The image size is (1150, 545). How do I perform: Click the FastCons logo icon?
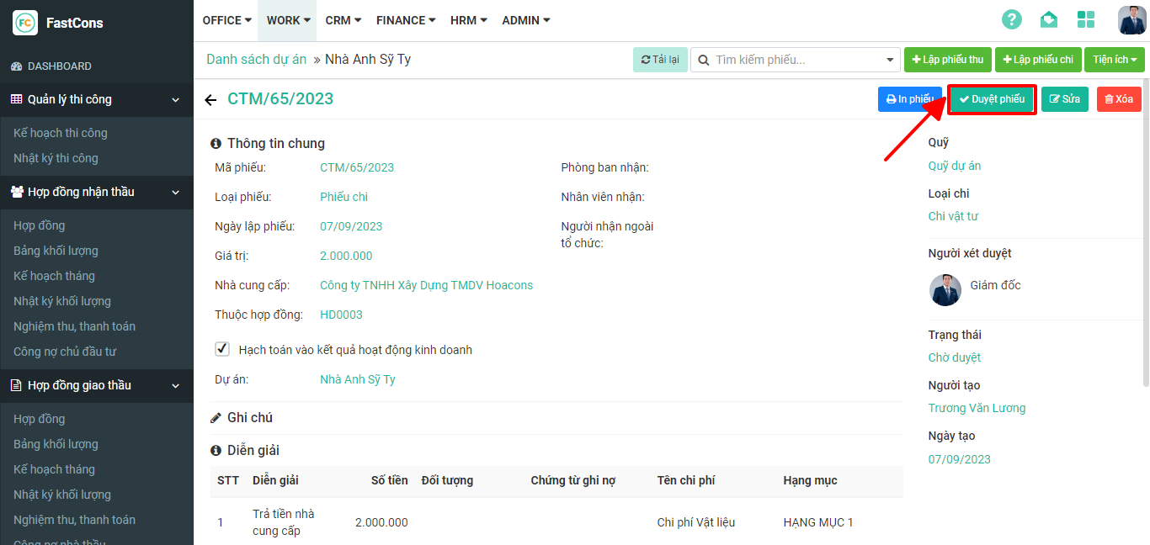[x=25, y=23]
